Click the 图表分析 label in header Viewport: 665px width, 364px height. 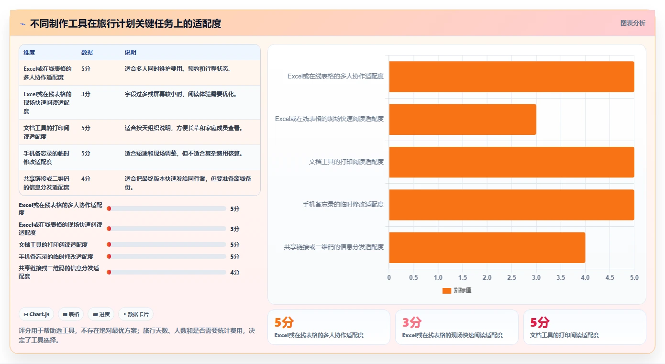pyautogui.click(x=632, y=23)
